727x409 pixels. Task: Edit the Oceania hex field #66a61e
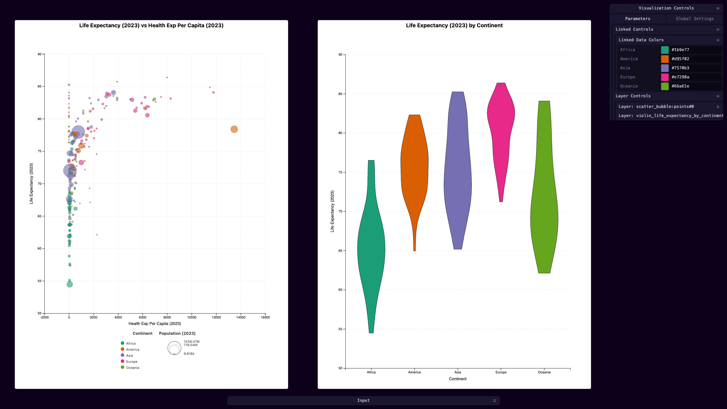click(696, 86)
